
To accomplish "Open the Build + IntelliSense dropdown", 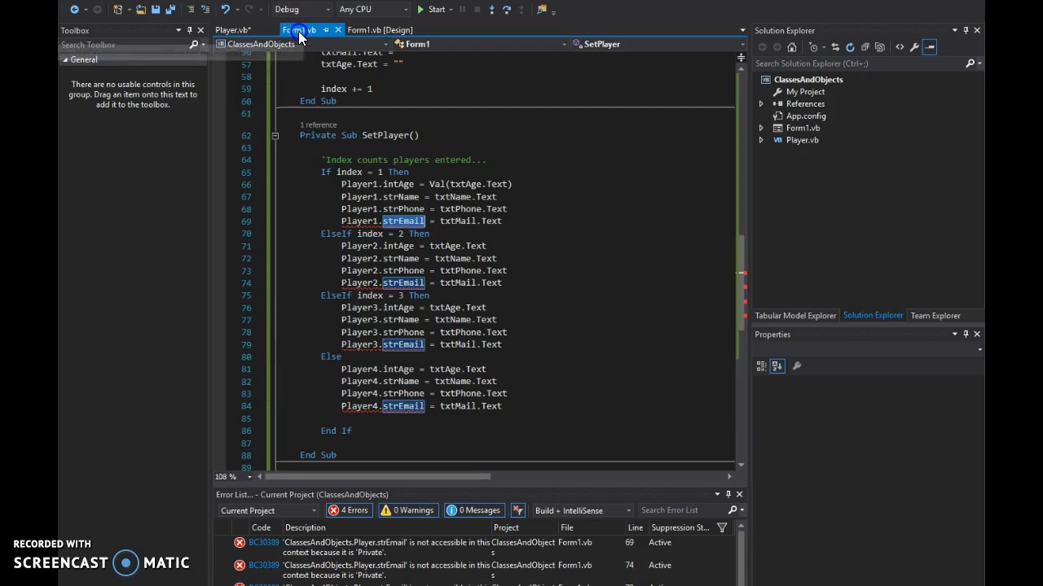I will click(583, 511).
